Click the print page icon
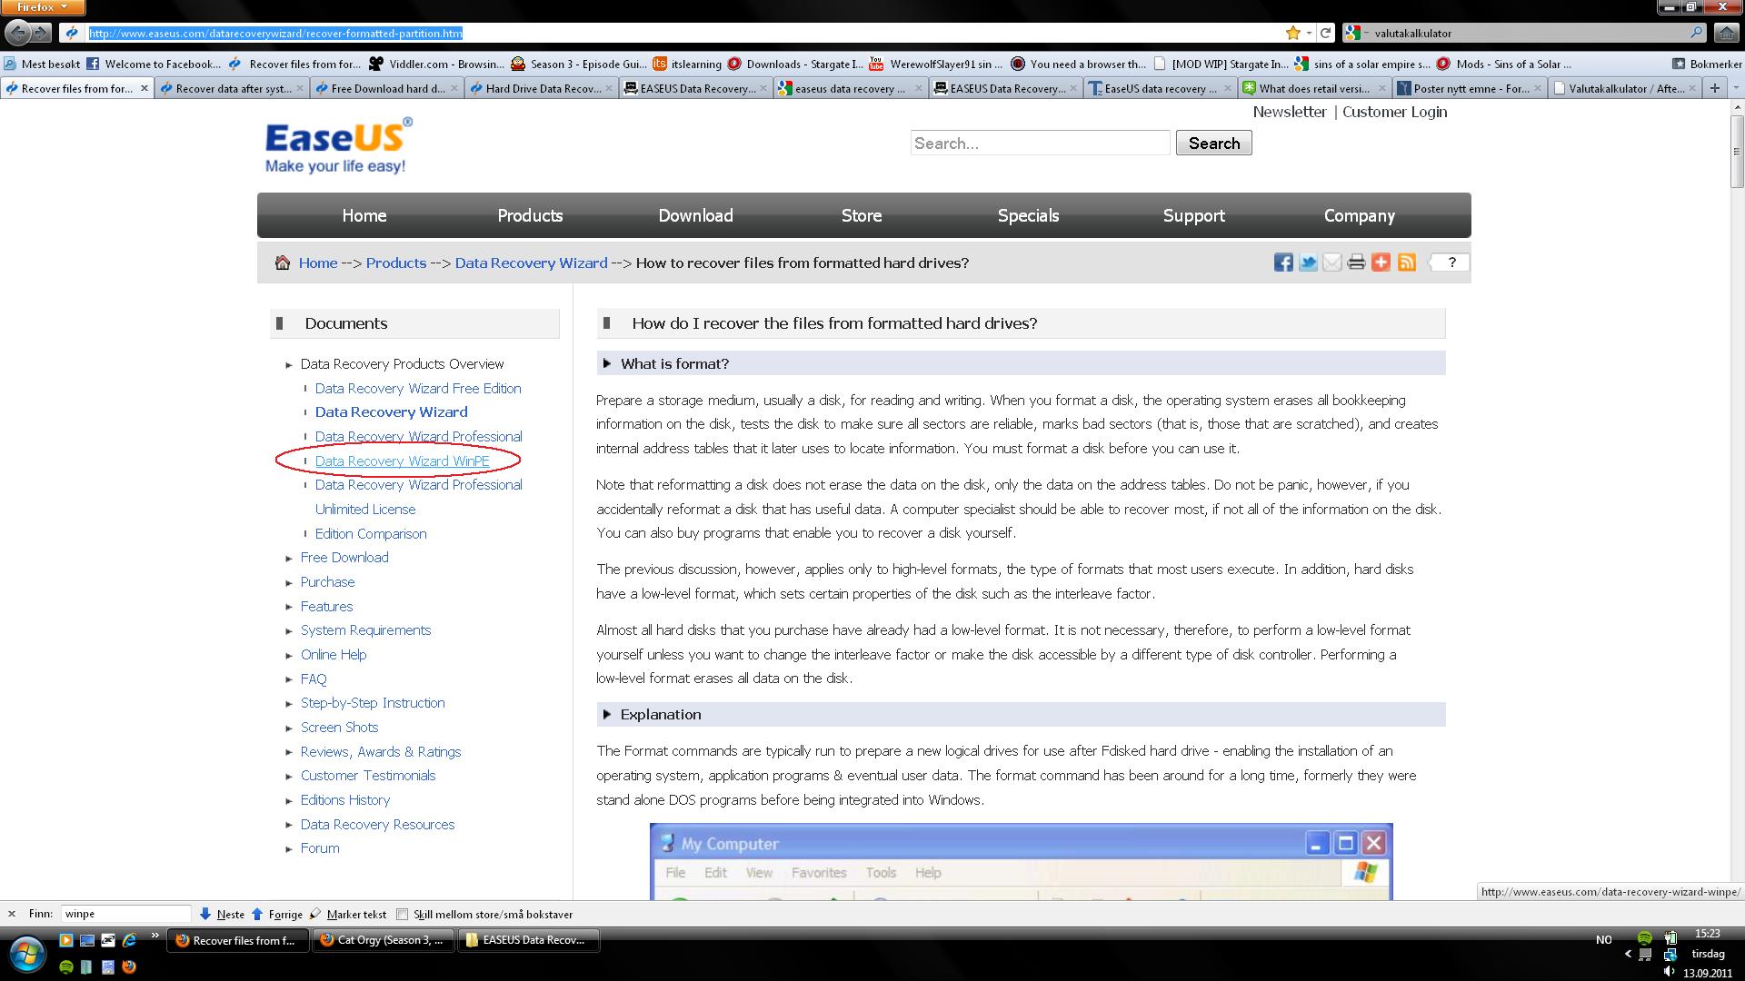Screen dimensions: 1745x981 [x=1356, y=263]
